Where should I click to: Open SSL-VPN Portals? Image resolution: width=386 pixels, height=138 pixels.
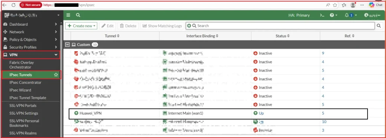point(23,106)
